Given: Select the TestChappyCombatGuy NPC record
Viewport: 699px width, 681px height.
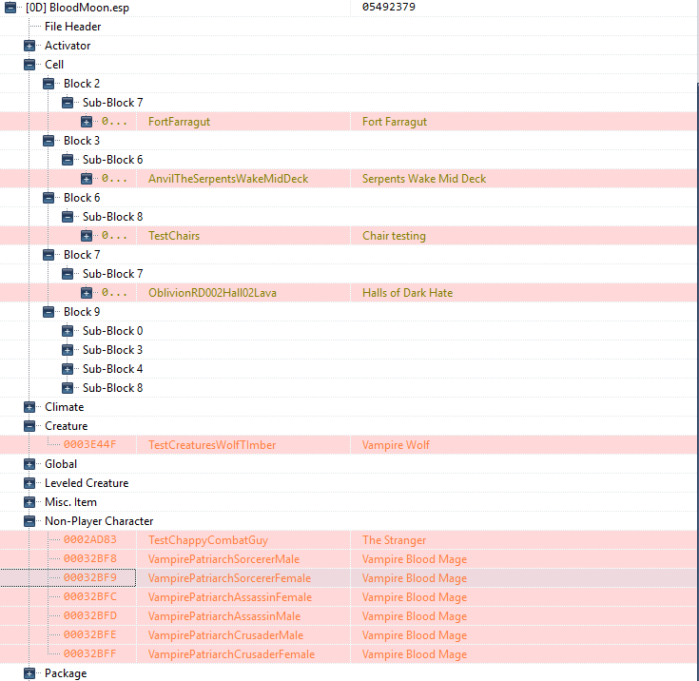Looking at the screenshot, I should pos(349,540).
